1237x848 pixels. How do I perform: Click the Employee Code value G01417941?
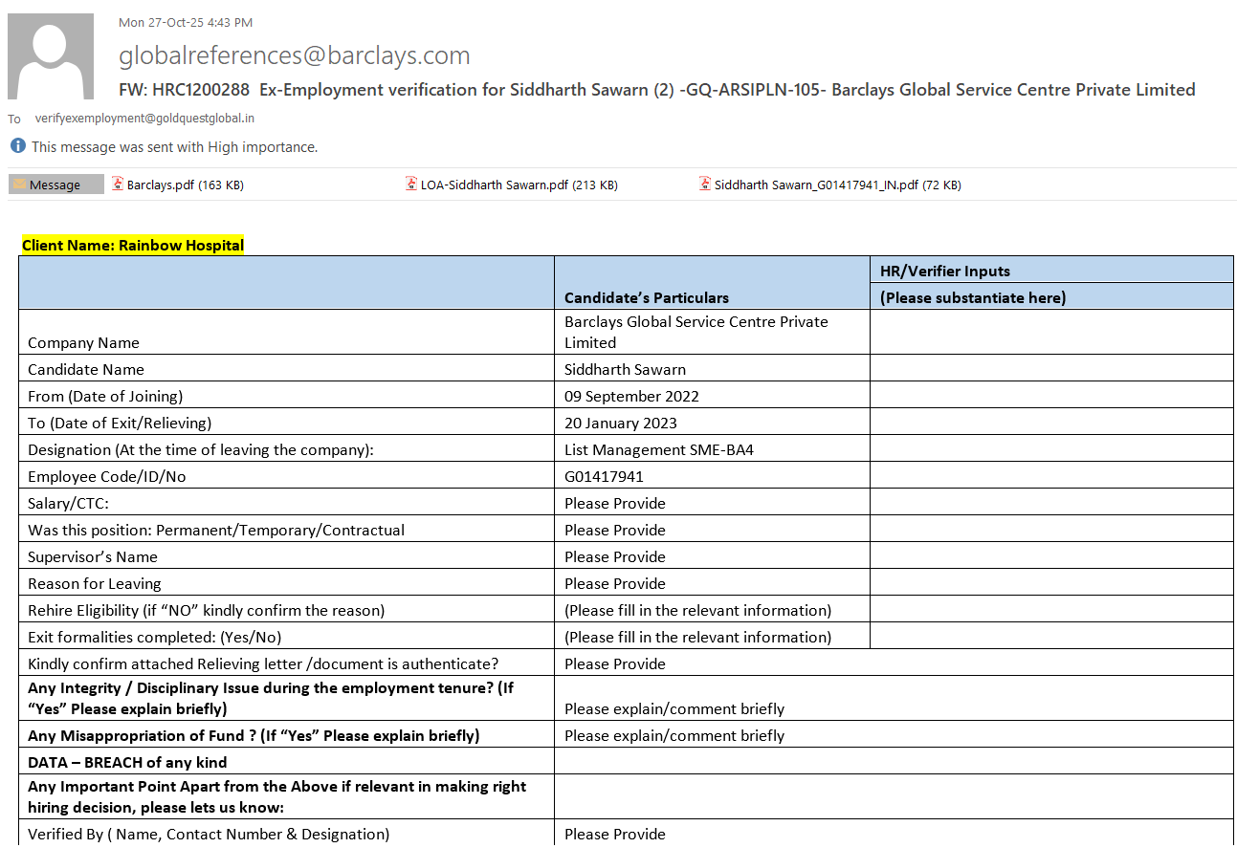click(x=604, y=476)
